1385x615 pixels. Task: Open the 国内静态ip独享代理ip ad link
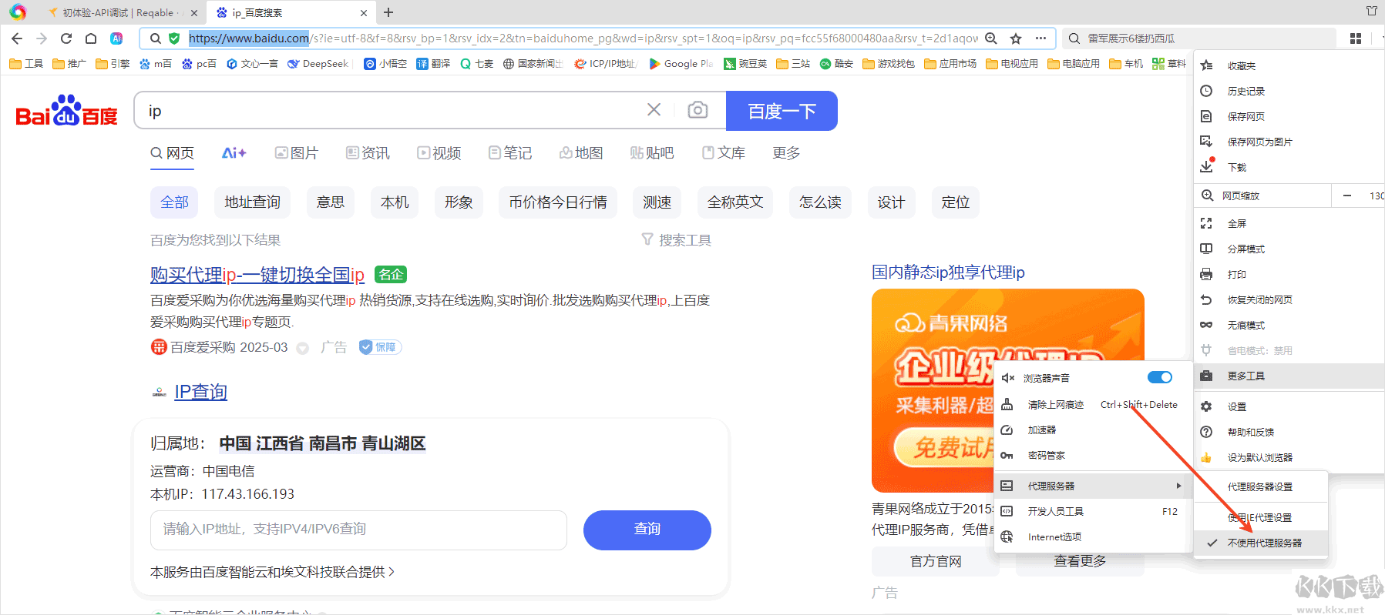(x=948, y=272)
